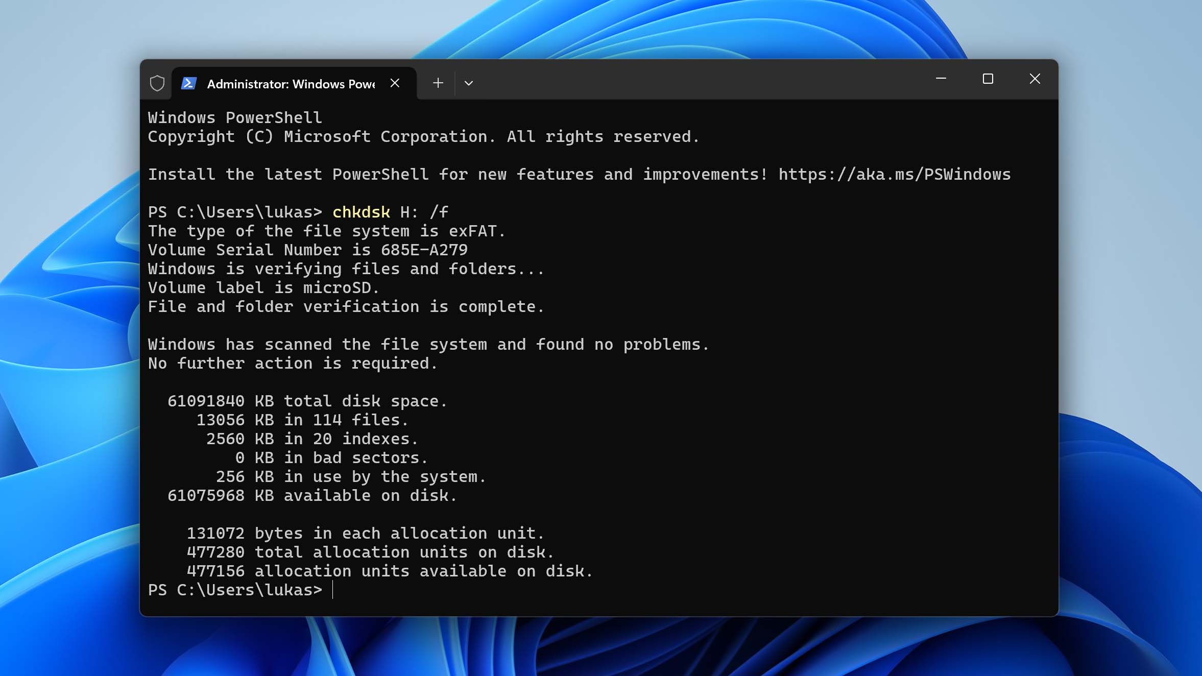This screenshot has height=676, width=1202.
Task: Click the Microsoft Corporation copyright line
Action: [423, 137]
